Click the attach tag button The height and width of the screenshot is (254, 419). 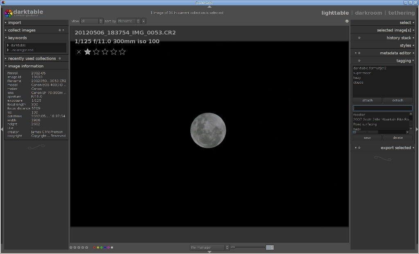367,100
